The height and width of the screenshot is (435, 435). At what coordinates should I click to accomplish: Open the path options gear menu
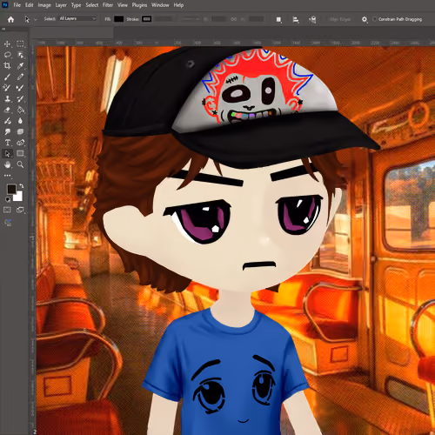365,19
